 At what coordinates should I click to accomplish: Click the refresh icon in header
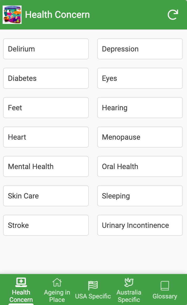(x=173, y=15)
